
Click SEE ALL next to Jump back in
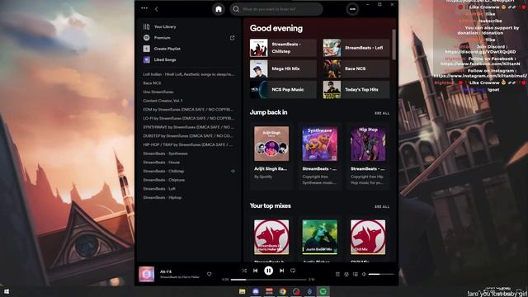point(382,113)
